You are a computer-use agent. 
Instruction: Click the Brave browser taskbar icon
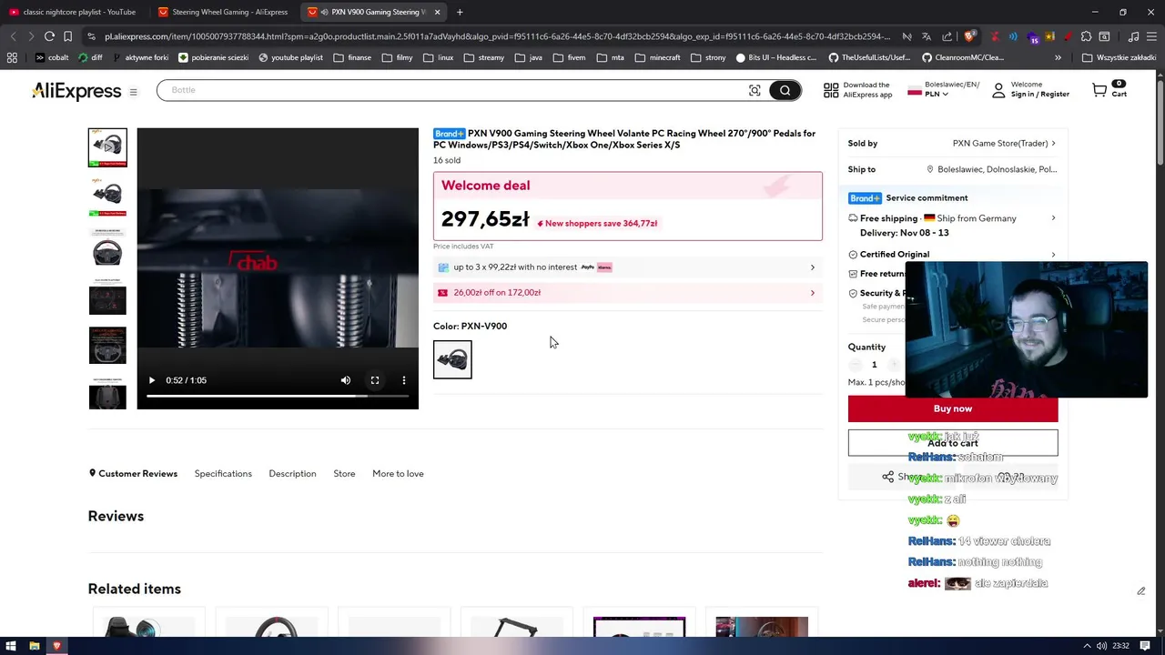56,646
